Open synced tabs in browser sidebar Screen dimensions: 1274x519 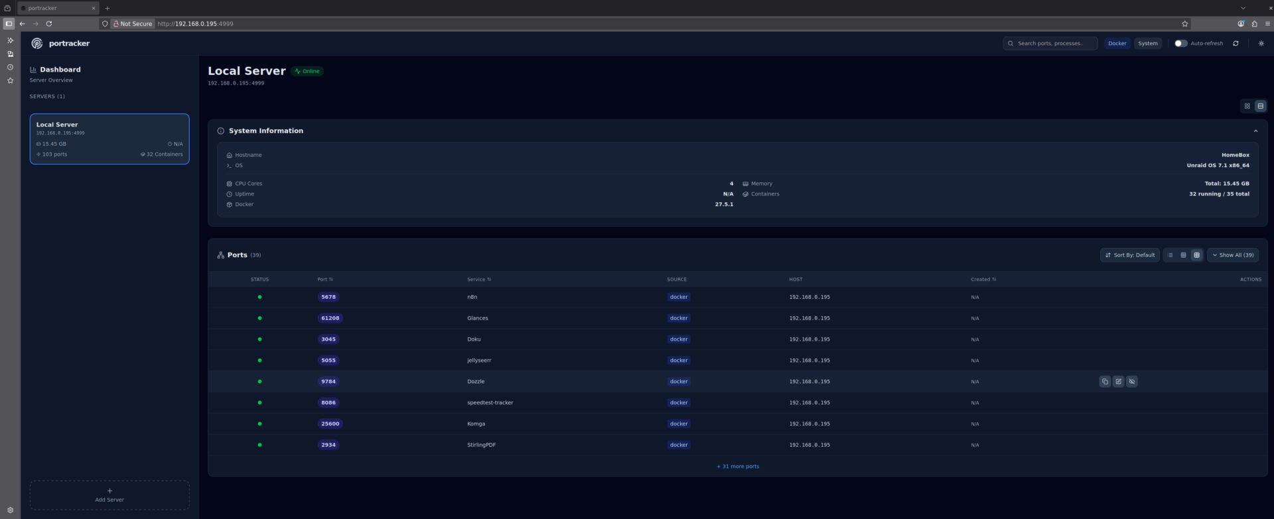point(10,54)
